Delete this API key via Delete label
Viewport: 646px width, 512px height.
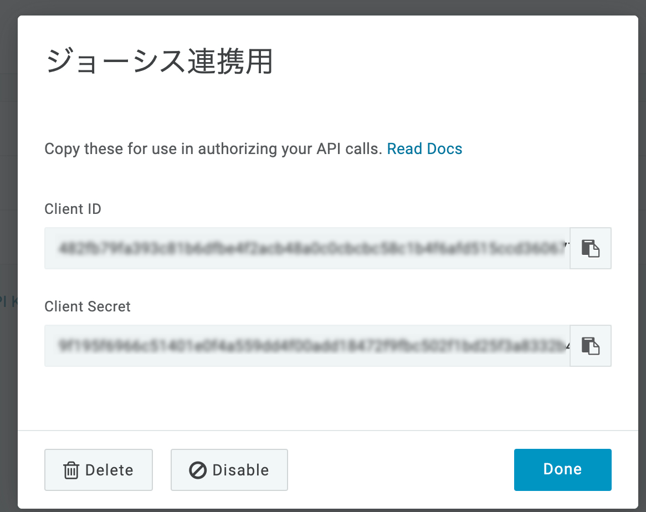coord(109,470)
